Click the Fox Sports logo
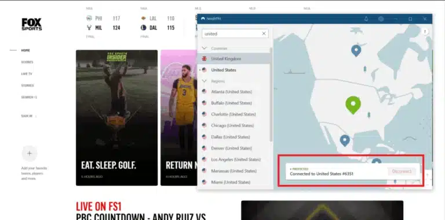The height and width of the screenshot is (220, 445). pyautogui.click(x=31, y=24)
